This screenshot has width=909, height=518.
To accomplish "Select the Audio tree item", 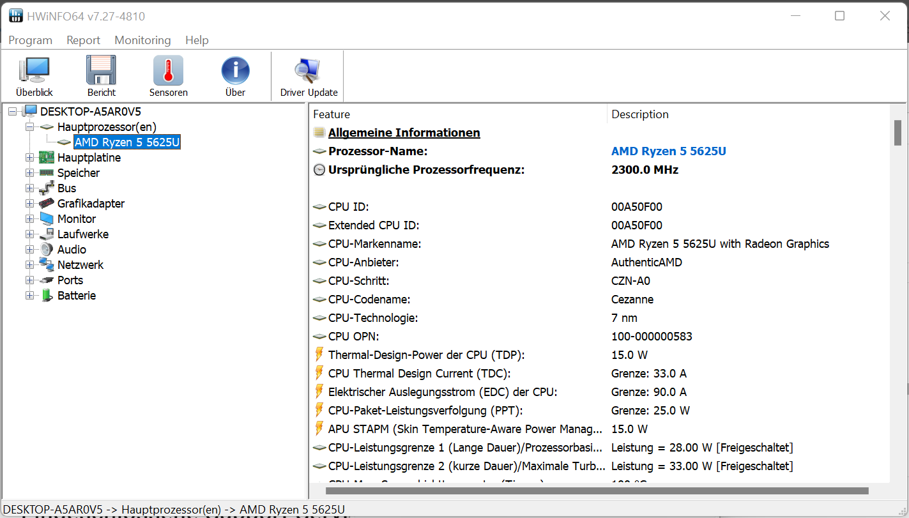I will 72,250.
